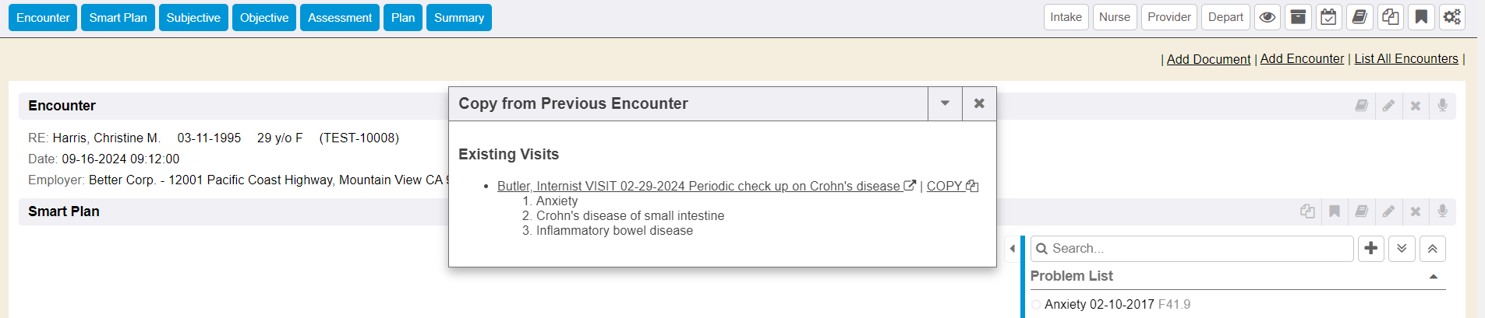
Task: Select the Anxiety radio button in Problem List
Action: [x=1036, y=305]
